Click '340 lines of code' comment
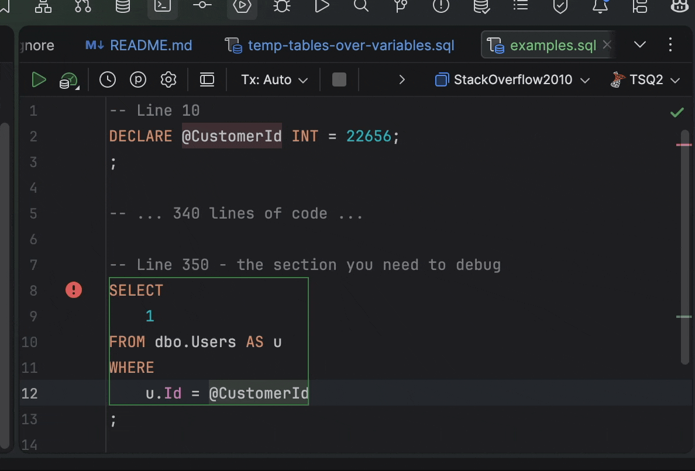 pos(250,214)
